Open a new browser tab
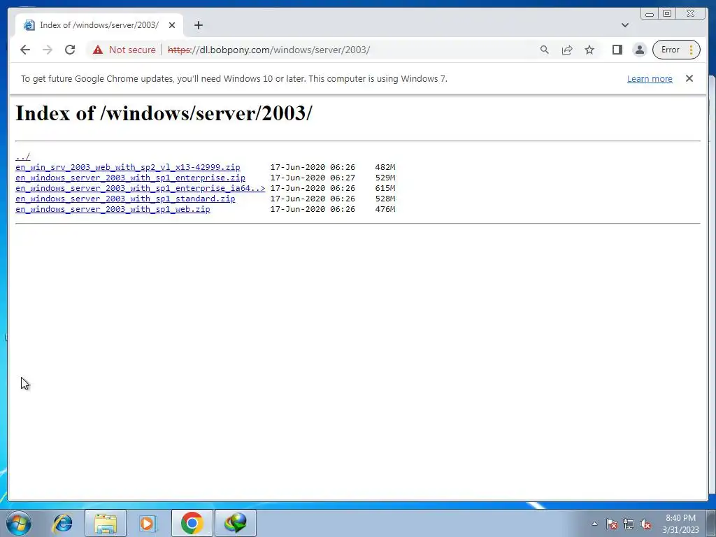 198,25
